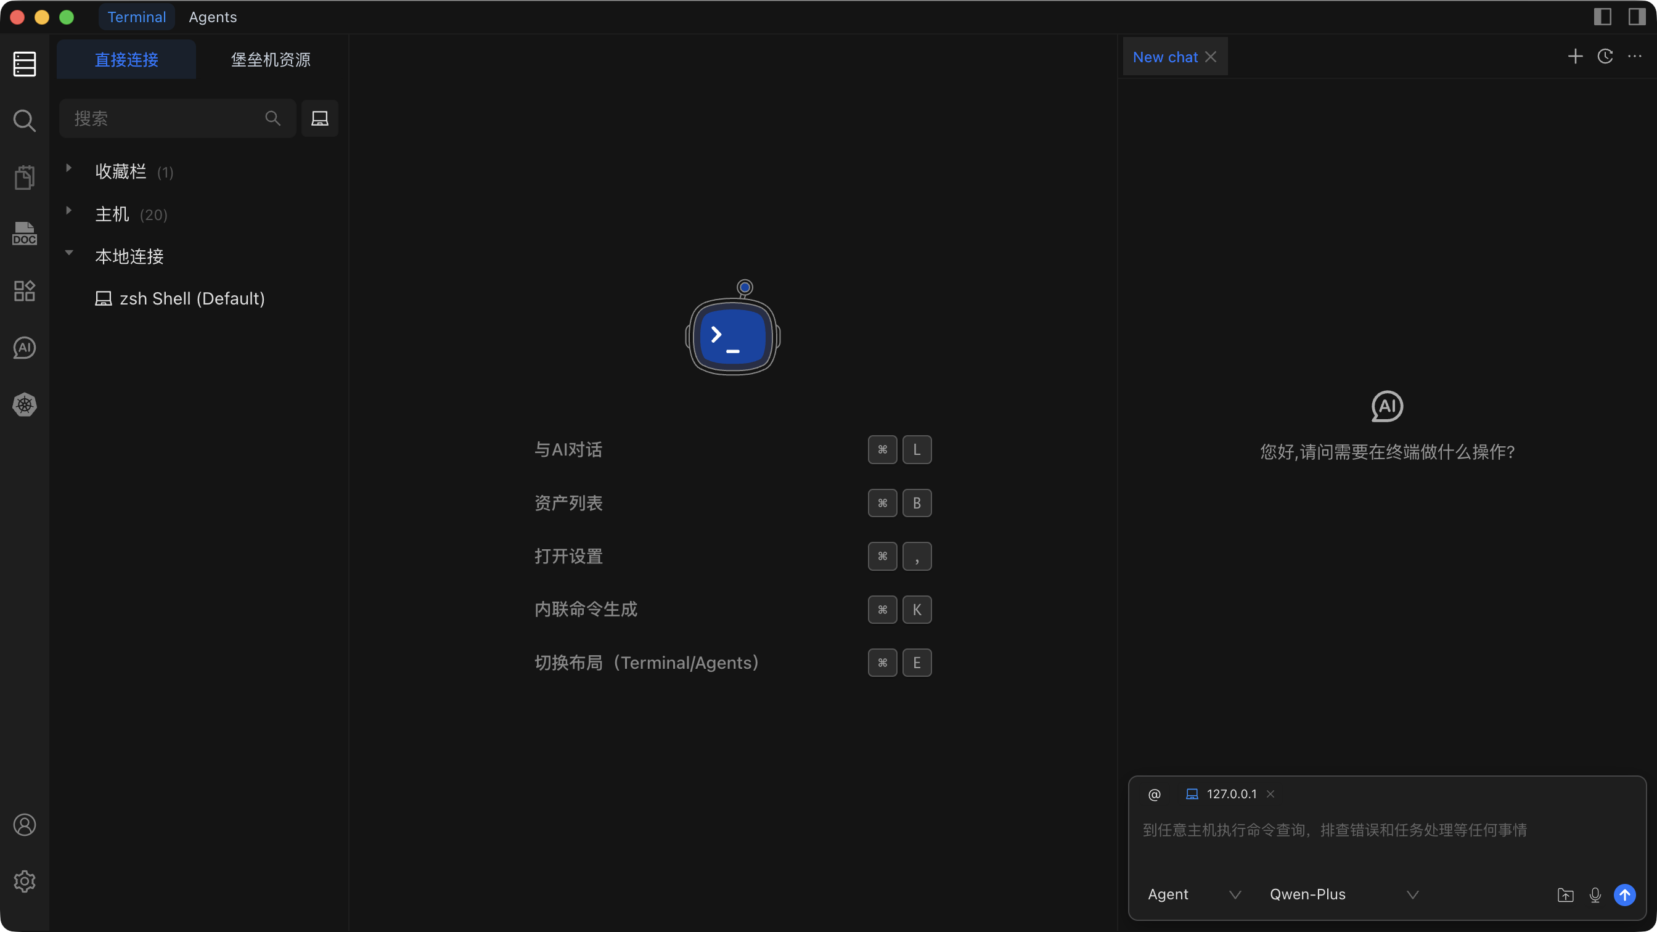This screenshot has height=932, width=1657.
Task: Toggle the left panel layout button
Action: (x=1602, y=17)
